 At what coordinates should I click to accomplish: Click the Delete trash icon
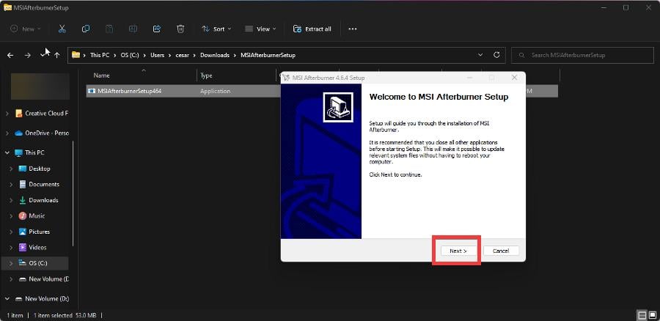pyautogui.click(x=180, y=29)
